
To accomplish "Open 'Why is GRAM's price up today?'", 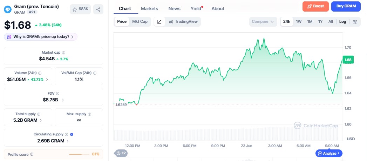I will pyautogui.click(x=41, y=37).
